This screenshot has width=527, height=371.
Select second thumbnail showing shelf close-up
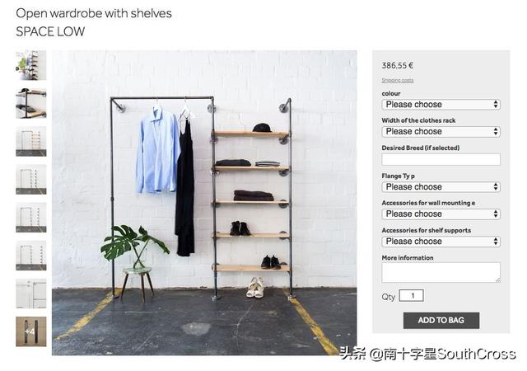[x=31, y=103]
